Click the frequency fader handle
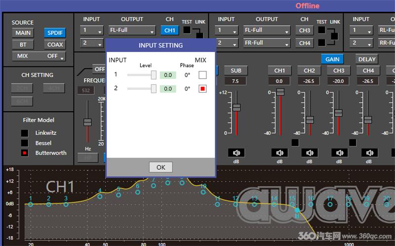The height and width of the screenshot is (246, 395). (x=87, y=122)
